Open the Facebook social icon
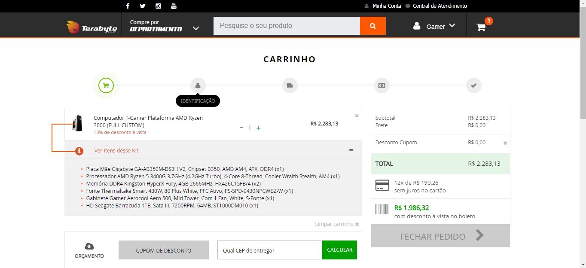 [x=128, y=6]
